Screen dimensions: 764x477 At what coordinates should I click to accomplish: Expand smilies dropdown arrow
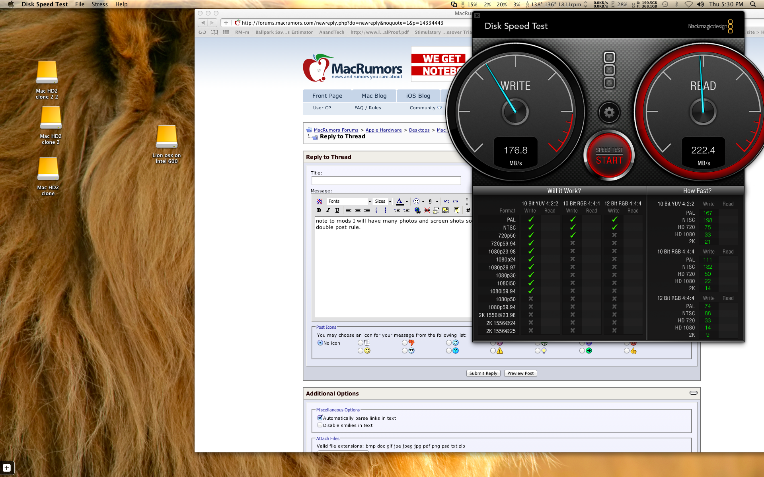pos(423,202)
